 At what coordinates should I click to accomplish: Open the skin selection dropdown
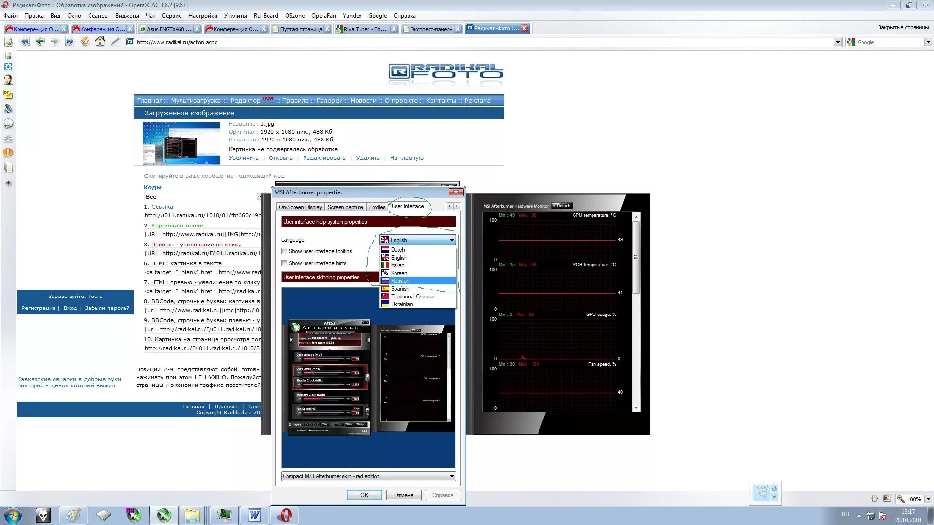pos(451,476)
